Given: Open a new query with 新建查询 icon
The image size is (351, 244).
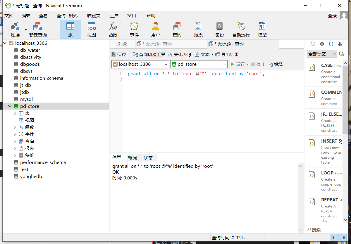Looking at the screenshot, I should [37, 29].
